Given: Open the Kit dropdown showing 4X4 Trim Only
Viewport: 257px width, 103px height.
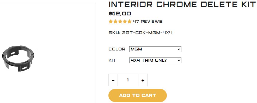Looking at the screenshot, I should click(x=155, y=60).
